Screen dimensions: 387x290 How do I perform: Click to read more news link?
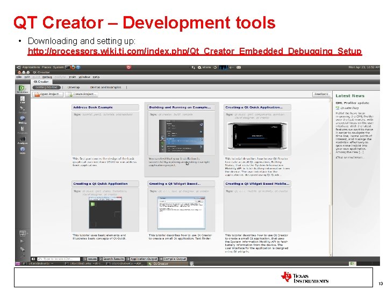[x=350, y=157]
